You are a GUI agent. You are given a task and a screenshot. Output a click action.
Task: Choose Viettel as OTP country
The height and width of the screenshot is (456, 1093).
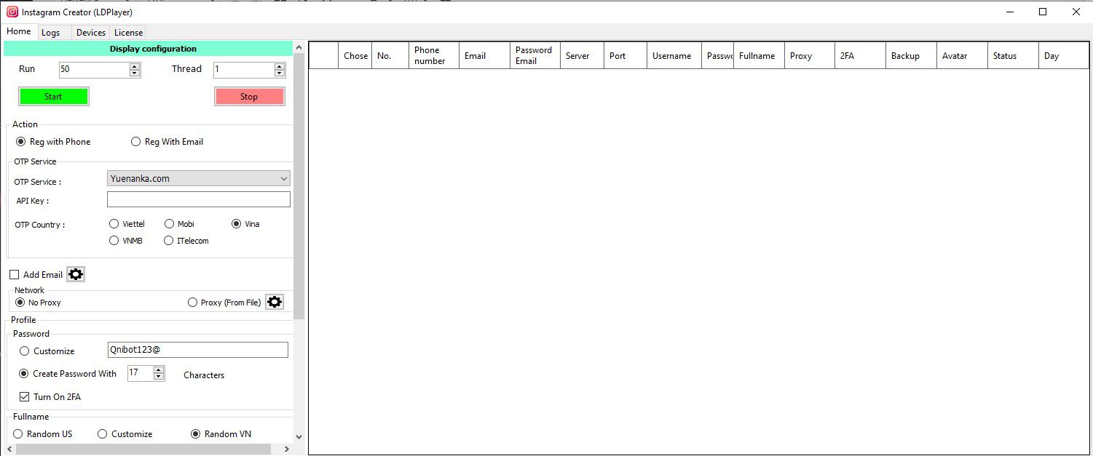(127, 224)
